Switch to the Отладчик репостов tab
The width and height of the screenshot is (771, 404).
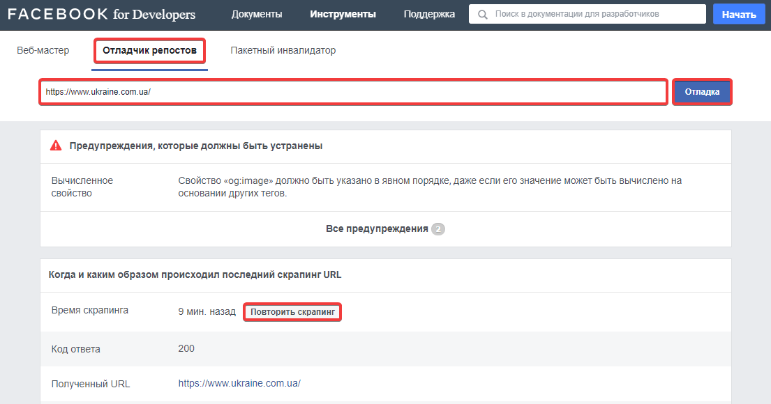149,50
